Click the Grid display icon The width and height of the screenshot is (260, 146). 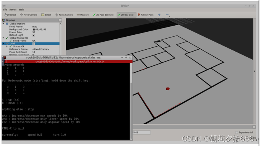coord(7,44)
